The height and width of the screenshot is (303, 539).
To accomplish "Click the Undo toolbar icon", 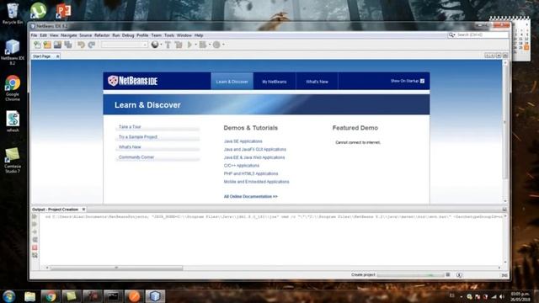I will 81,45.
